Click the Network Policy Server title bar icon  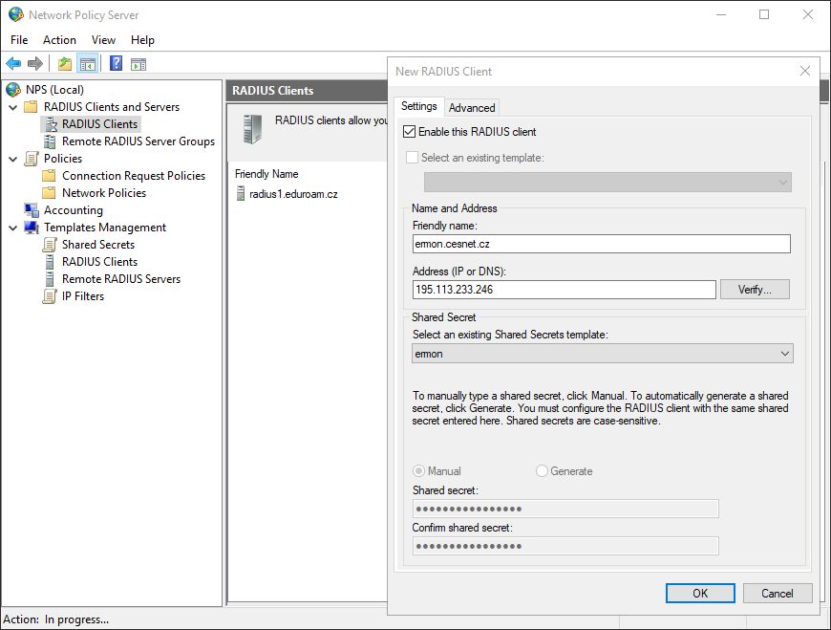(x=16, y=14)
